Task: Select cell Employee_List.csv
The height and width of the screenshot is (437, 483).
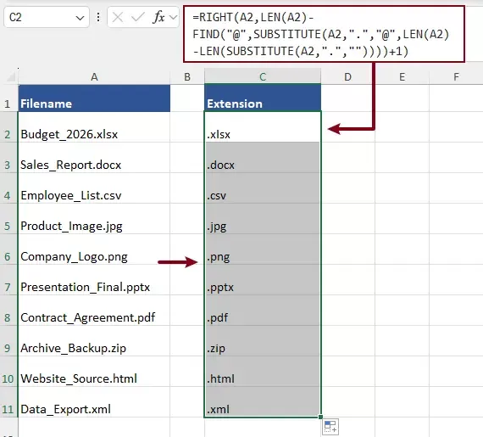Action: coord(94,188)
